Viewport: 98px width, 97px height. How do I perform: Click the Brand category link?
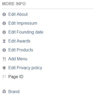click(x=14, y=91)
